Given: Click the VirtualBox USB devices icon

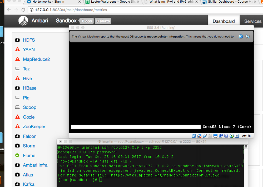Looking at the screenshot, I should click(205, 136).
